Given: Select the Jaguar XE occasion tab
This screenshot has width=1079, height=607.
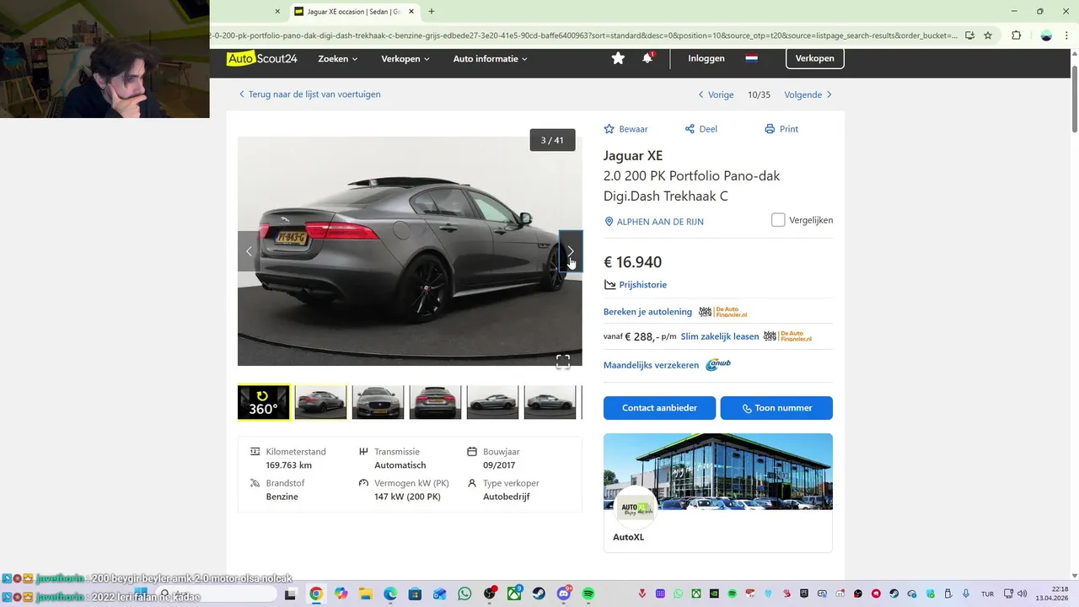Looking at the screenshot, I should [x=354, y=12].
